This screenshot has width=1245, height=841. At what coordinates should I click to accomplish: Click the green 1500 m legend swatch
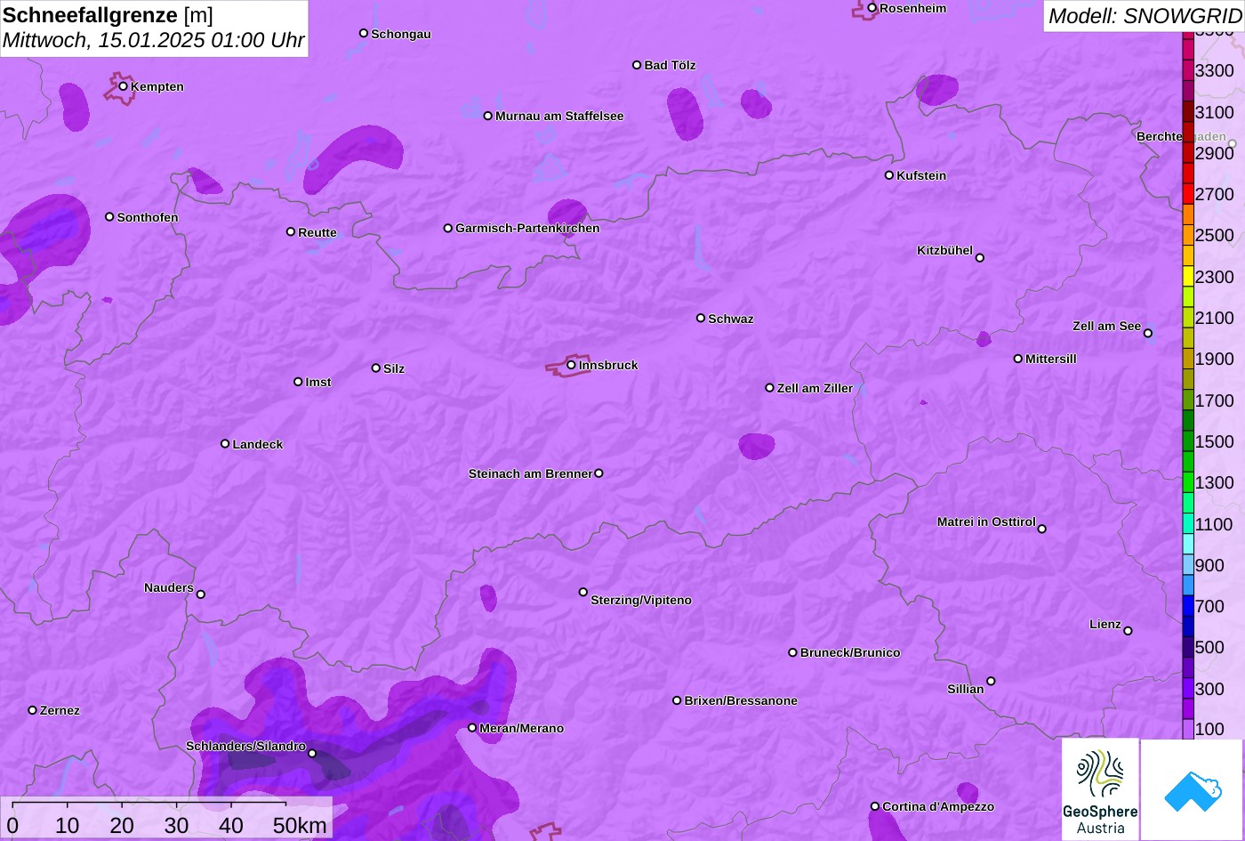coord(1188,441)
